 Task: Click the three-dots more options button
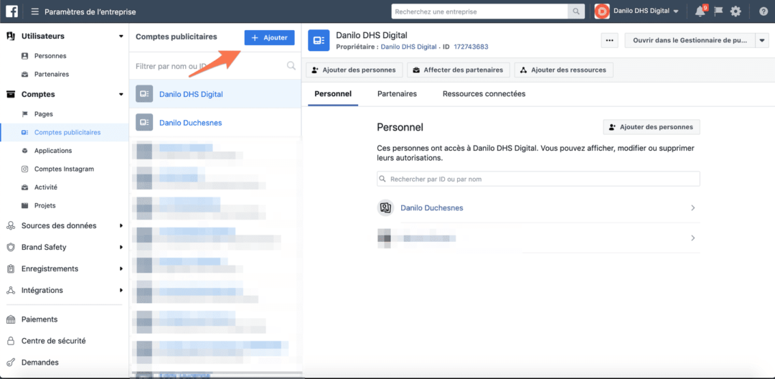pyautogui.click(x=609, y=41)
